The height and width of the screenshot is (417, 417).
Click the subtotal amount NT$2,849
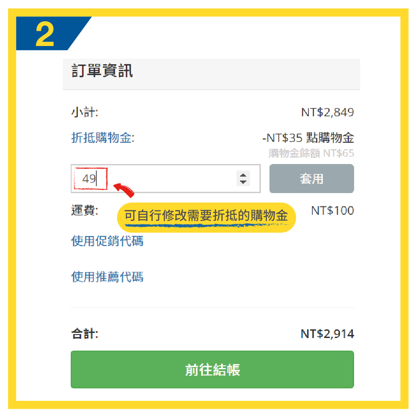pyautogui.click(x=328, y=113)
